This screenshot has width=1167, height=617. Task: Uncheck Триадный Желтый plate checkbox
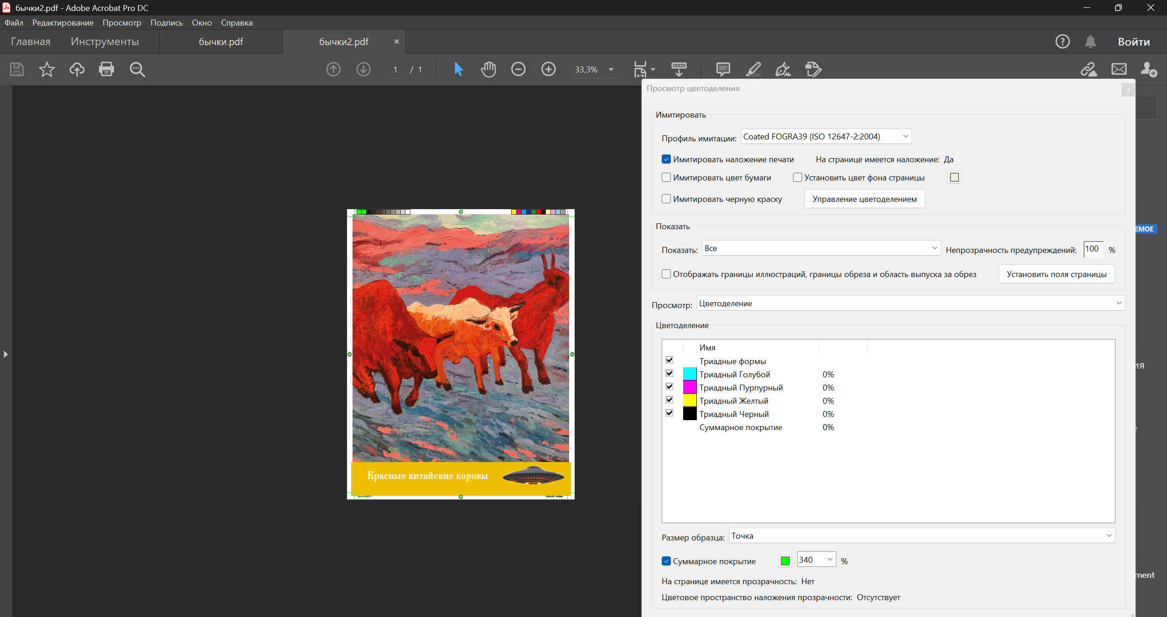coord(669,400)
